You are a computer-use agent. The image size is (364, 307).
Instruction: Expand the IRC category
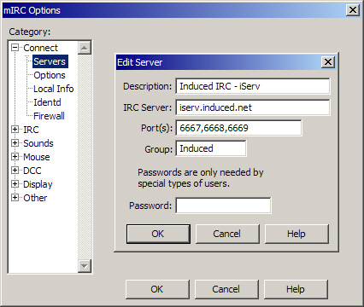pyautogui.click(x=15, y=130)
